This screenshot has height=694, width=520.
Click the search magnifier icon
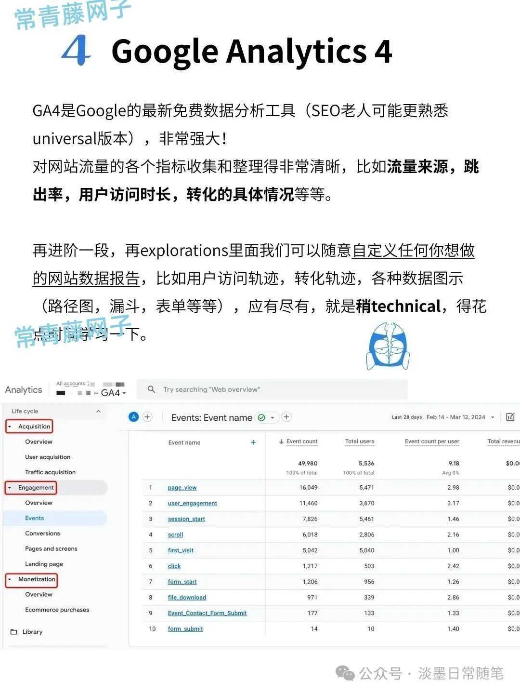coord(151,389)
